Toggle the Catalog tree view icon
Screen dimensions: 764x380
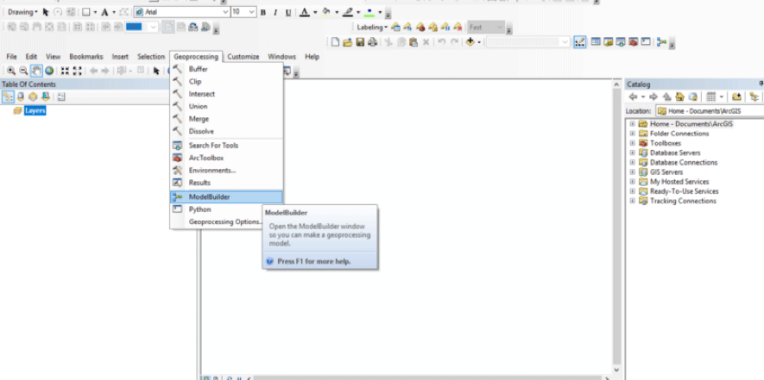[x=755, y=97]
